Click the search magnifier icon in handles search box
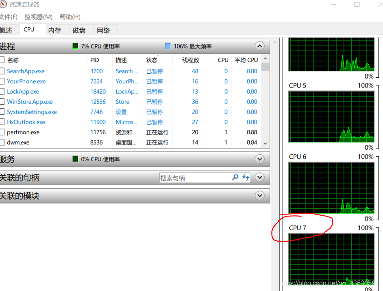383x291 pixels. [235, 177]
